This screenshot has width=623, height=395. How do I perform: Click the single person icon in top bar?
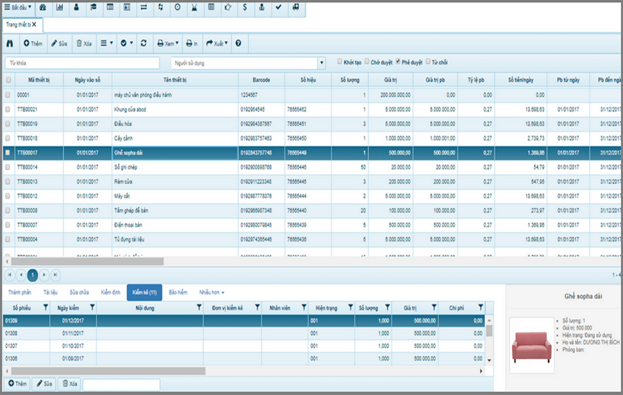(x=76, y=8)
